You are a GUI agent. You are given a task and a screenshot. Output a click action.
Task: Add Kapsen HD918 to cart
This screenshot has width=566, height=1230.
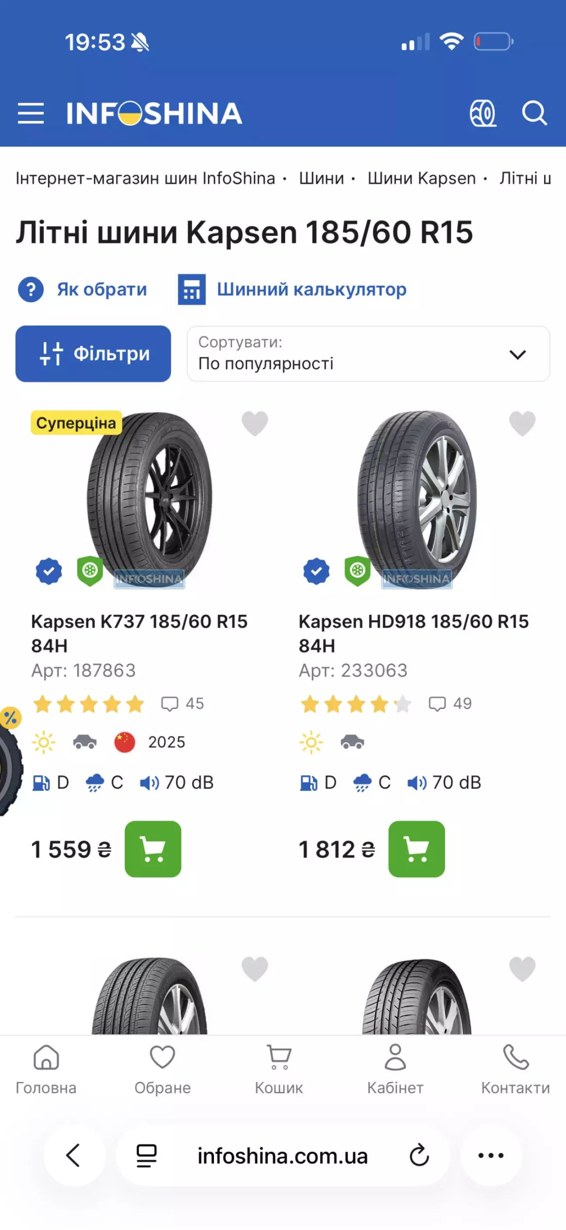click(416, 849)
